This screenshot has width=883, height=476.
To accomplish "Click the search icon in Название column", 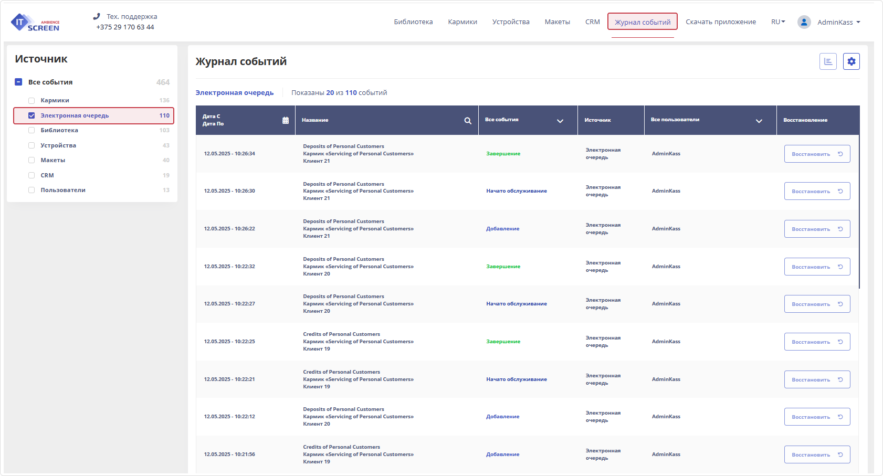I will point(467,121).
